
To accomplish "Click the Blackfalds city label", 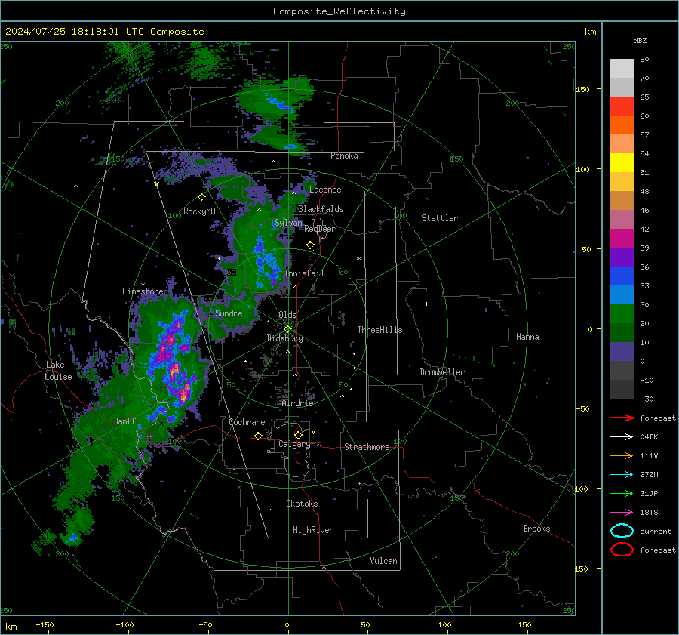I will point(321,209).
